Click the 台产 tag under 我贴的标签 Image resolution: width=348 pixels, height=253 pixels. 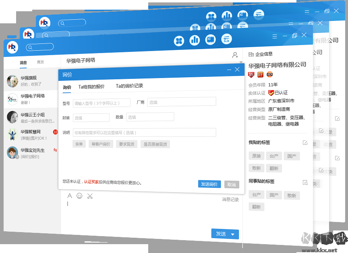pyautogui.click(x=274, y=156)
